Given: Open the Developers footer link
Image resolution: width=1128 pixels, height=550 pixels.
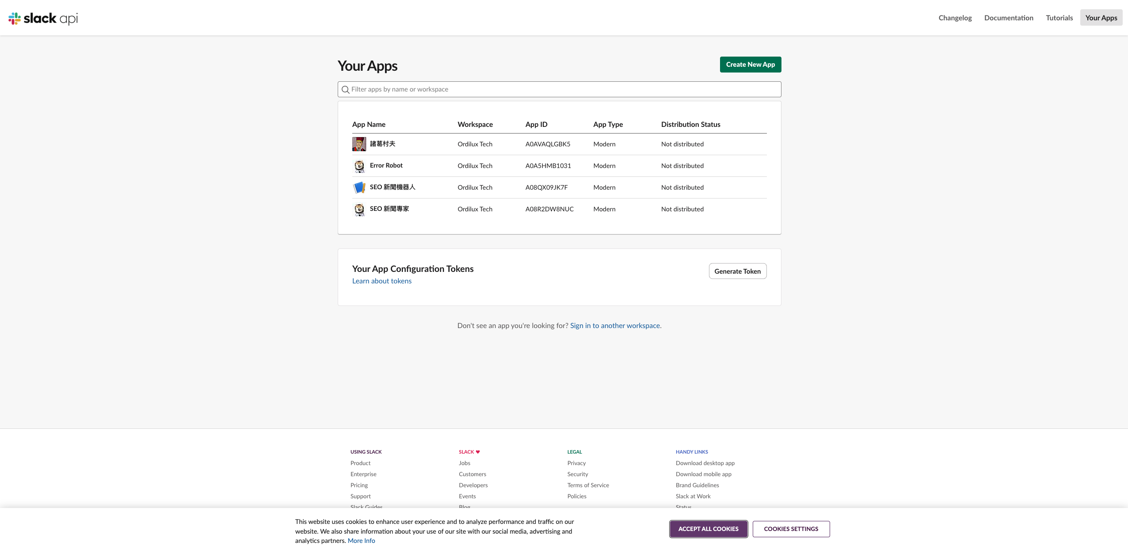Looking at the screenshot, I should pos(473,485).
